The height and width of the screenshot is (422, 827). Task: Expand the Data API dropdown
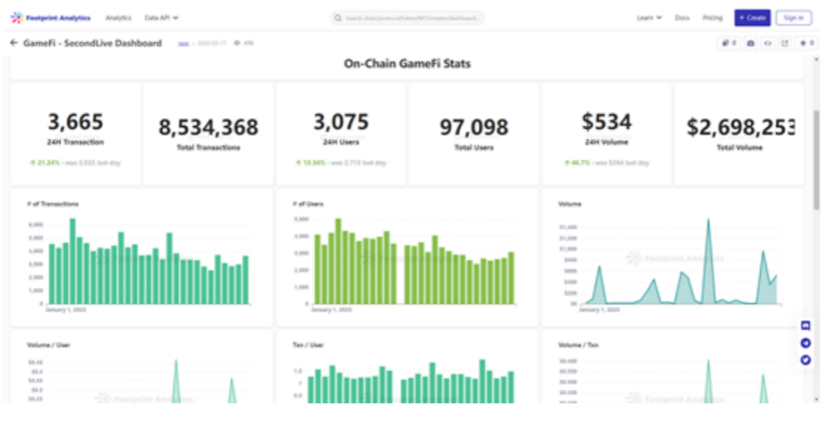coord(161,18)
